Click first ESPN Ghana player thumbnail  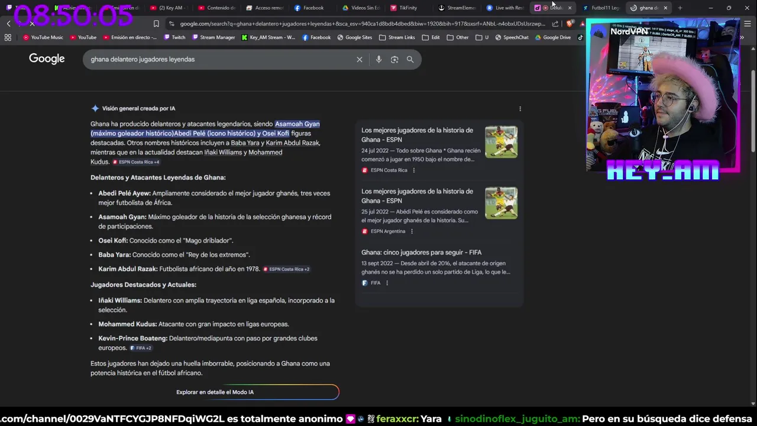tap(501, 142)
